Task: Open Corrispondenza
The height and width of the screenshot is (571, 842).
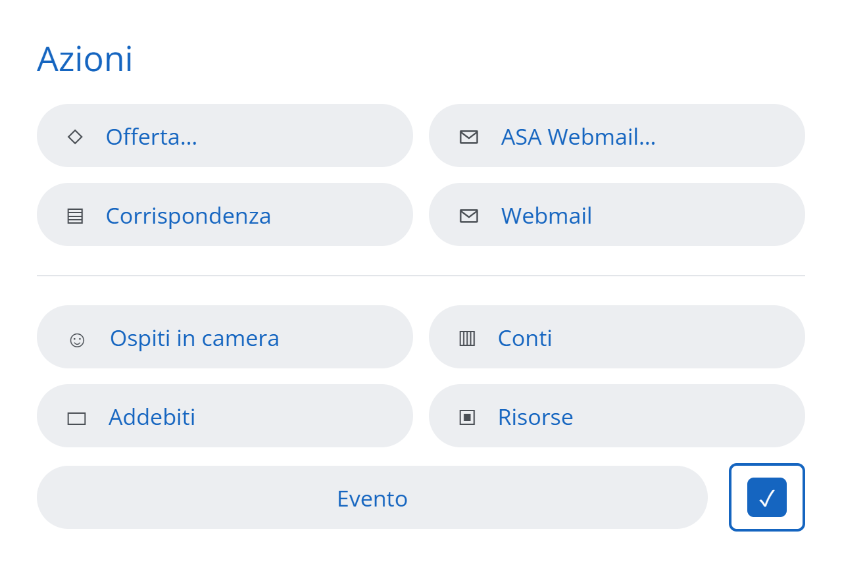Action: pos(225,214)
